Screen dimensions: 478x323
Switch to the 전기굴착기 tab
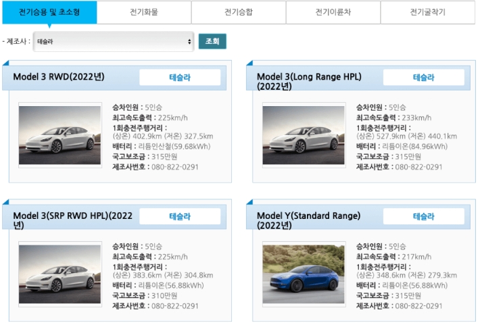tap(428, 12)
